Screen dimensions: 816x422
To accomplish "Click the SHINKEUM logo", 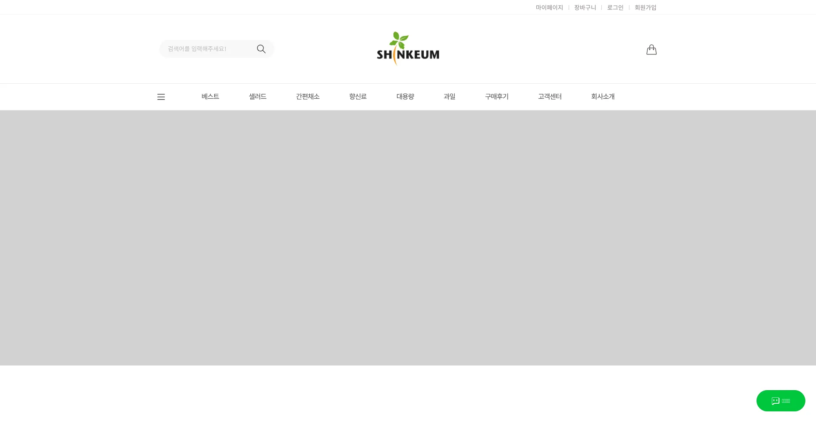I will pos(408,48).
